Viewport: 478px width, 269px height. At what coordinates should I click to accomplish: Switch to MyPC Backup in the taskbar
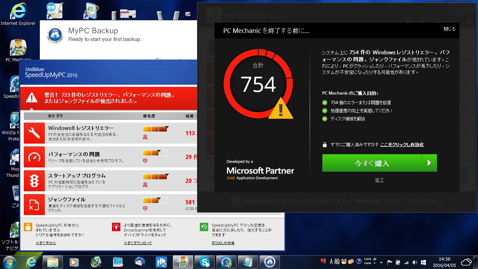pyautogui.click(x=270, y=262)
